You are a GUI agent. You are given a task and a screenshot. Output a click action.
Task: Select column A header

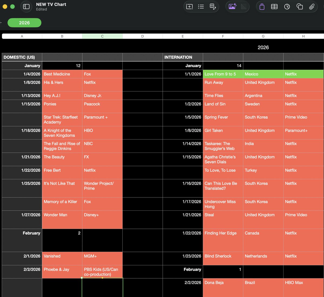tap(22, 36)
